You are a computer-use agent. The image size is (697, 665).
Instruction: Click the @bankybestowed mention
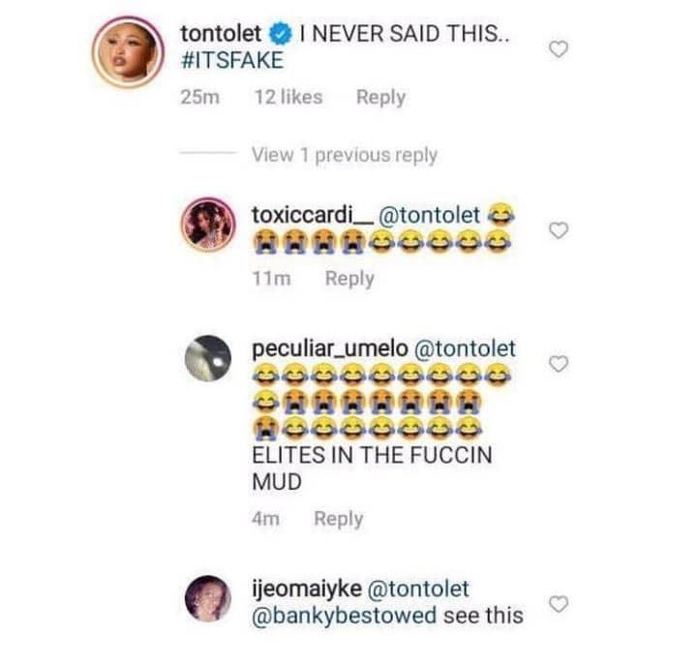(343, 615)
